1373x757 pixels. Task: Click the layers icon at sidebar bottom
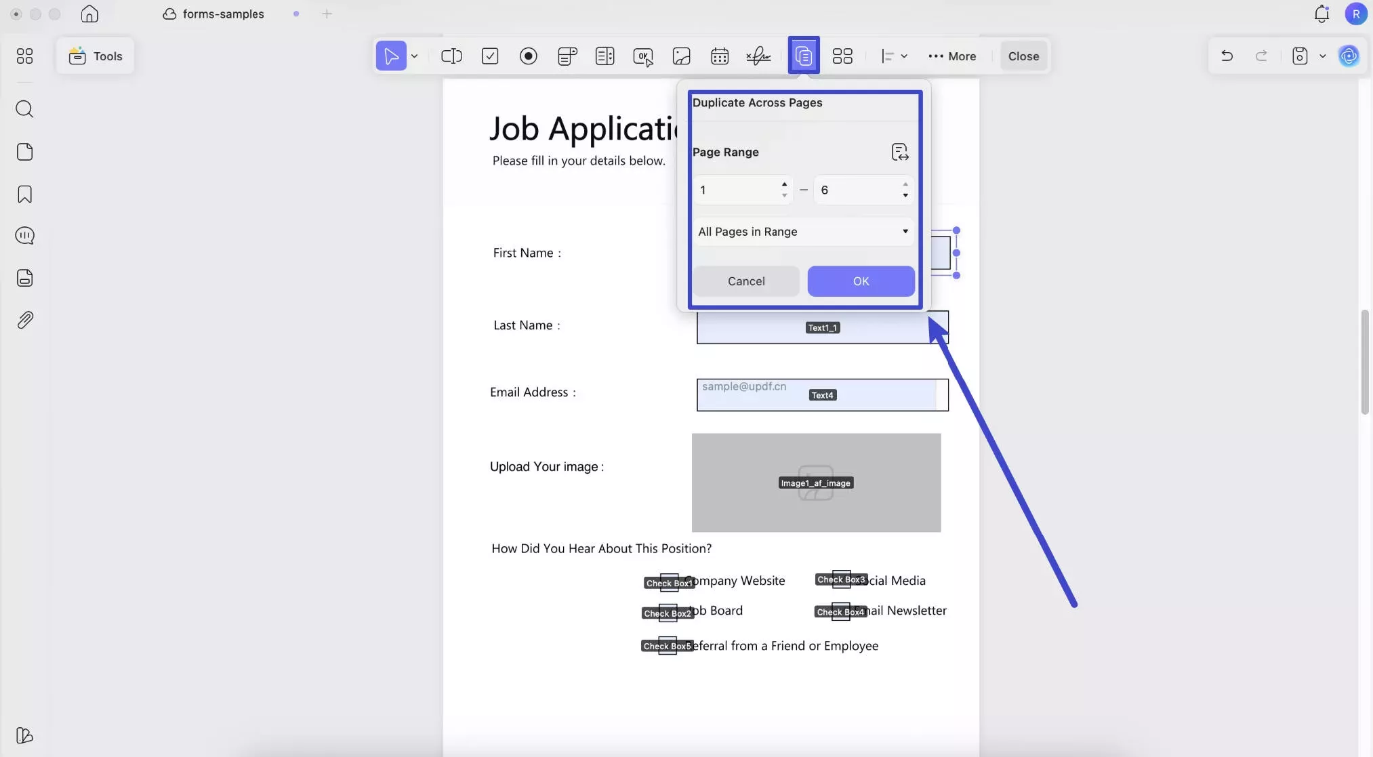pyautogui.click(x=24, y=735)
